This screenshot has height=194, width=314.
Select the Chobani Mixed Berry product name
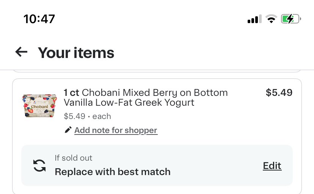[155, 93]
